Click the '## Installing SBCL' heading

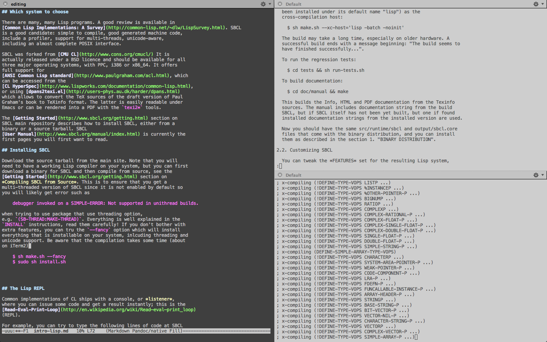[26, 150]
